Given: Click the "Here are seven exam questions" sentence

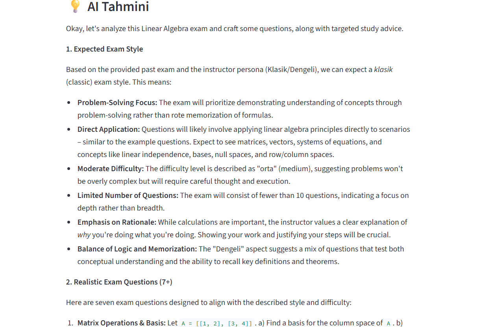Looking at the screenshot, I should pos(209,303).
